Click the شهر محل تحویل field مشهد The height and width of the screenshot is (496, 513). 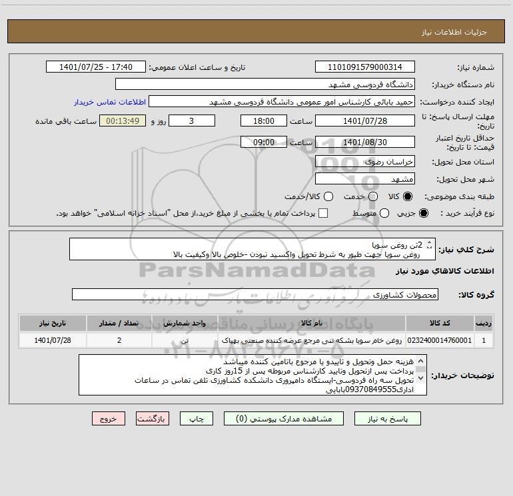[x=365, y=178]
